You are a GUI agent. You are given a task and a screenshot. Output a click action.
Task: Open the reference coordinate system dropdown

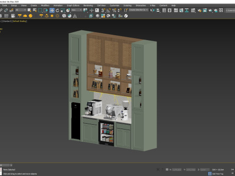click(76, 10)
